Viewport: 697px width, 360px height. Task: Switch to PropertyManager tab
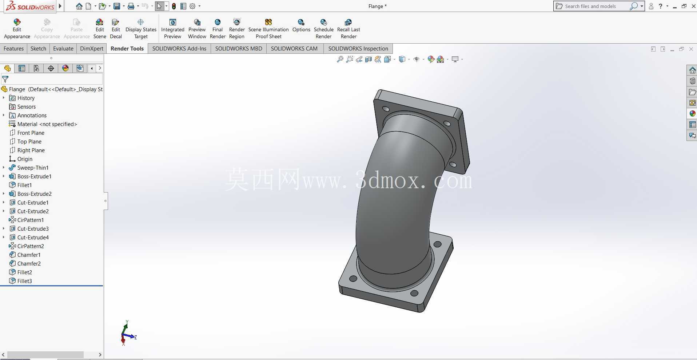(22, 68)
